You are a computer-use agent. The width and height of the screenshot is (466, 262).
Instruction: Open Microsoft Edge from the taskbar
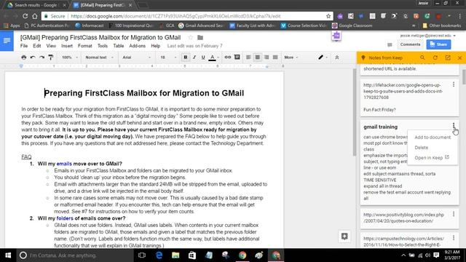(159, 255)
